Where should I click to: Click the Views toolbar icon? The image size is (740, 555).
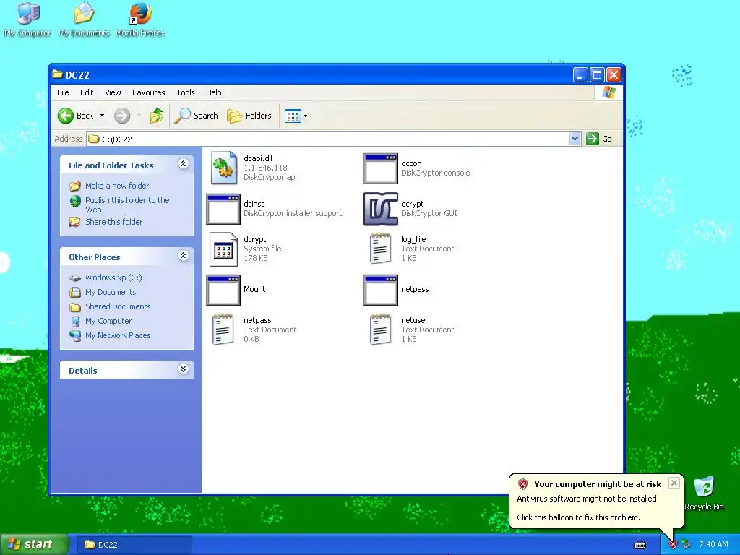tap(293, 116)
